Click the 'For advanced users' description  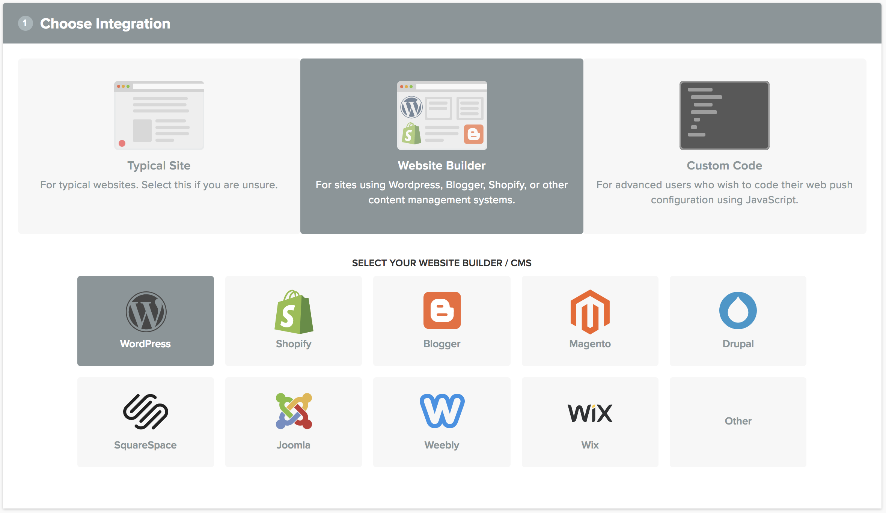tap(724, 192)
